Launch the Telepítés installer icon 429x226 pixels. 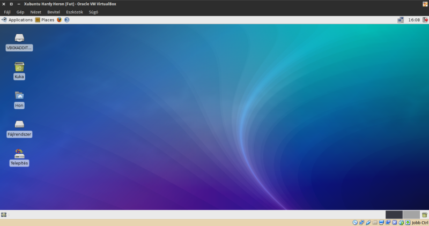pyautogui.click(x=19, y=154)
